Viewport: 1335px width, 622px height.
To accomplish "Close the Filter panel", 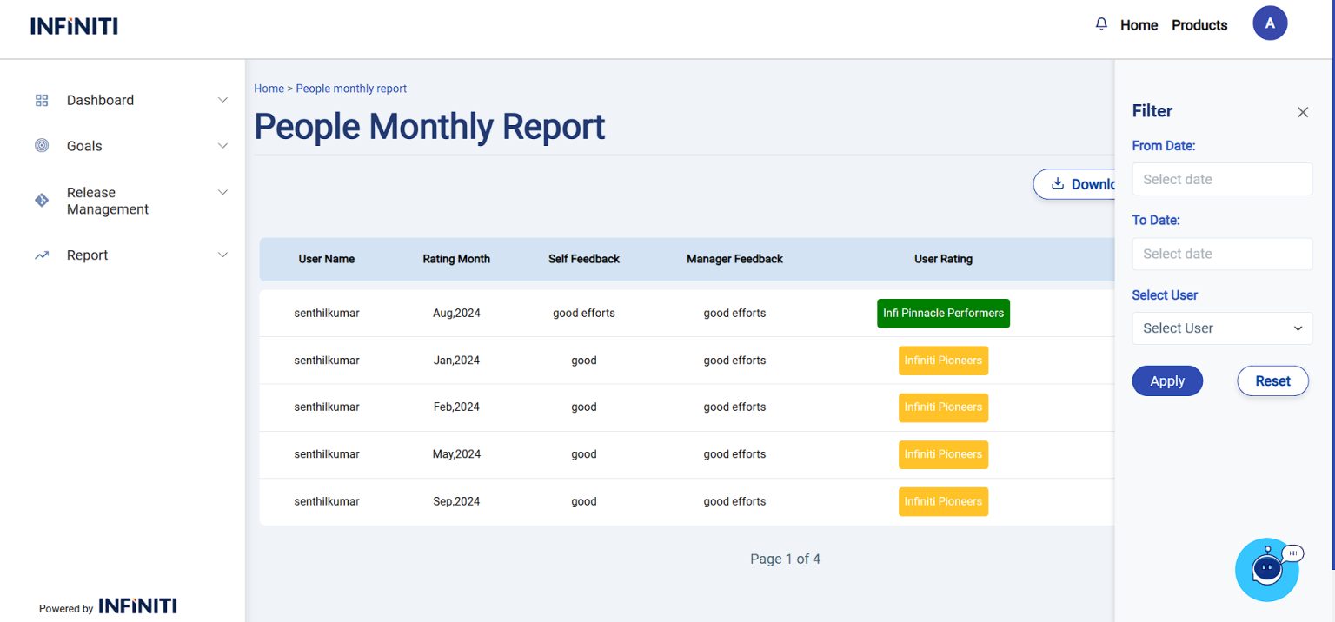I will [x=1302, y=112].
